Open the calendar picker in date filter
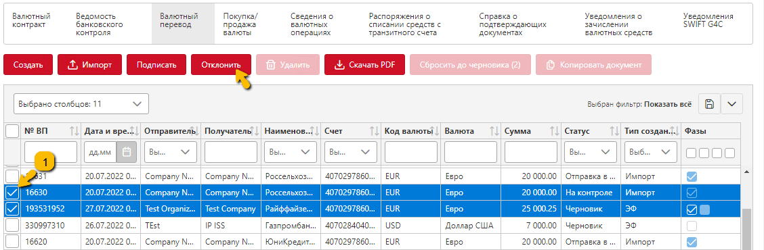Screen dimensions: 764x250 [127, 152]
